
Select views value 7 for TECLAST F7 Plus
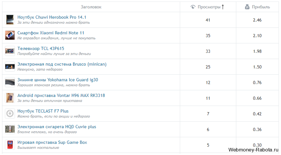point(208,114)
